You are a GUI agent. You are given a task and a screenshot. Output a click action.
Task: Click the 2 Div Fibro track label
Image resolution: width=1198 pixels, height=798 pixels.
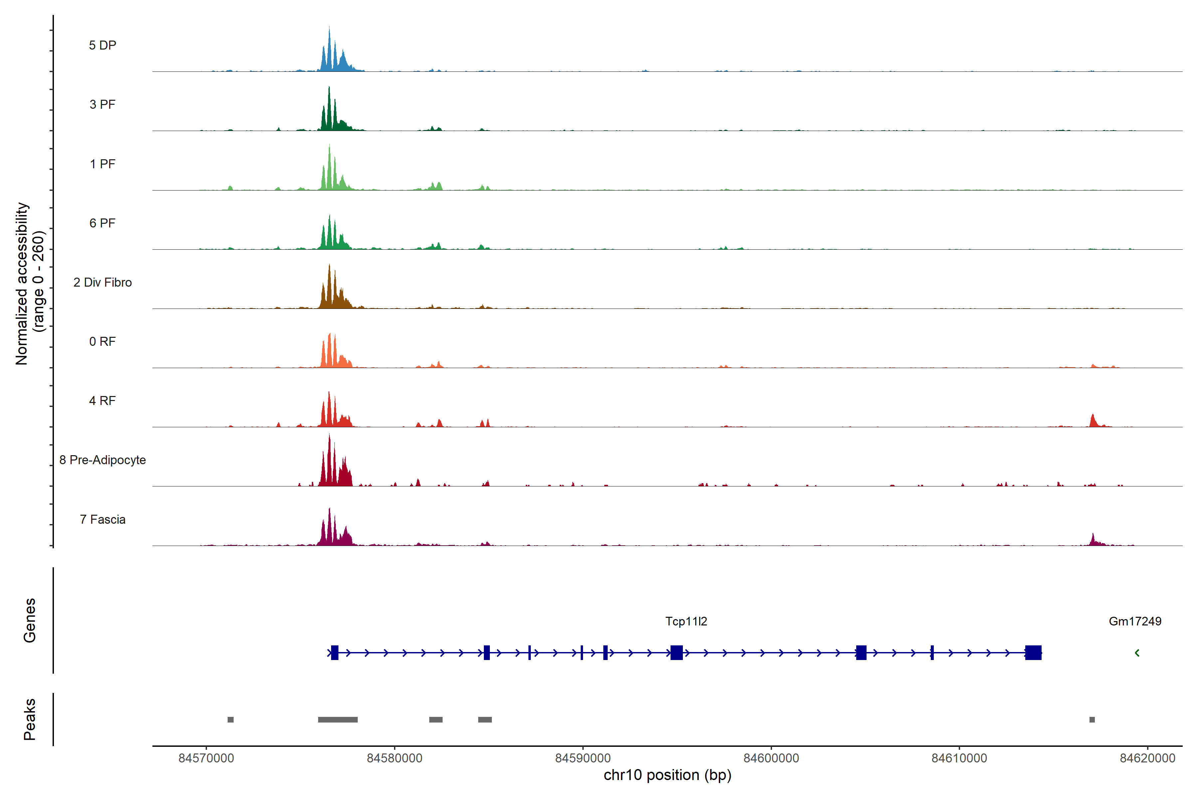[102, 282]
